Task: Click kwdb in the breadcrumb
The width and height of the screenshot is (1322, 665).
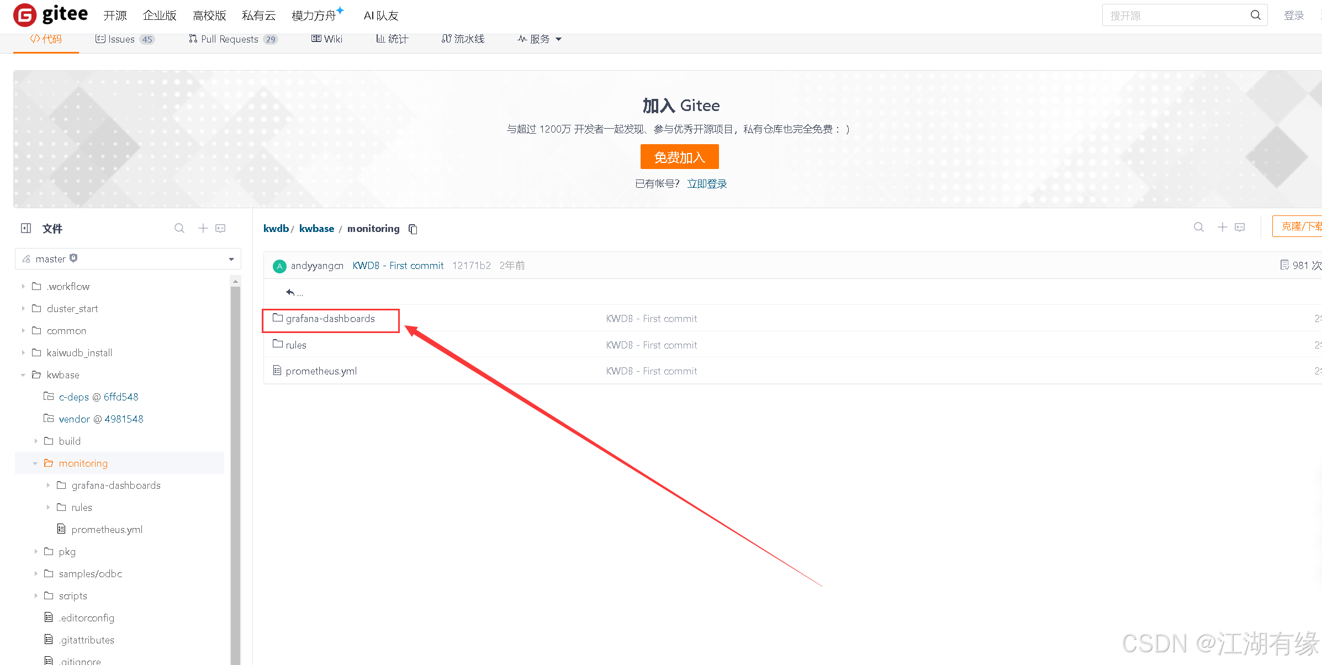Action: pyautogui.click(x=276, y=229)
